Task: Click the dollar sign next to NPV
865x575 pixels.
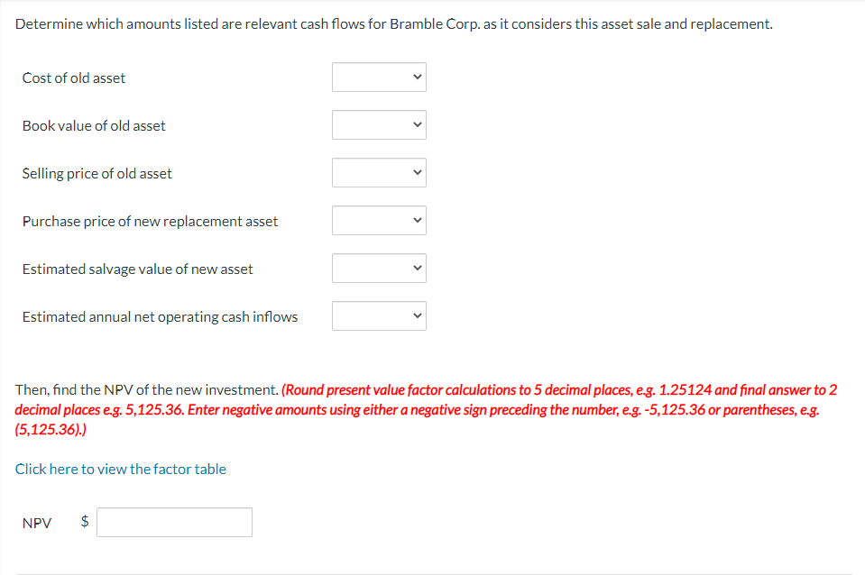Action: coord(82,522)
